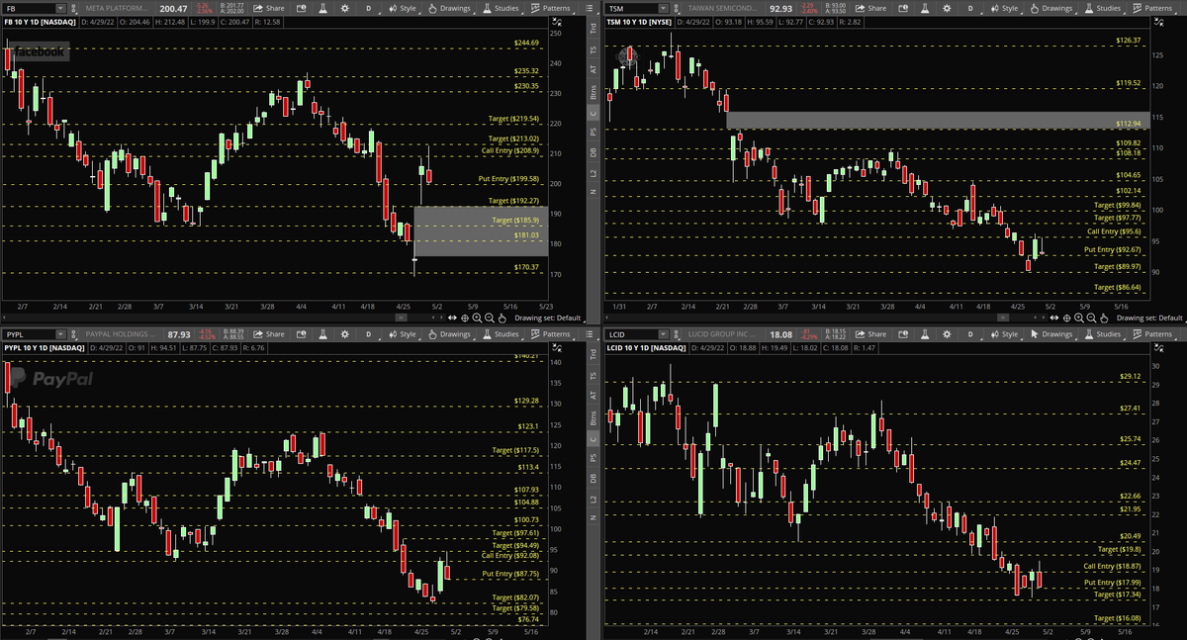Open the list menu icon after PYPL Patterns

[591, 334]
